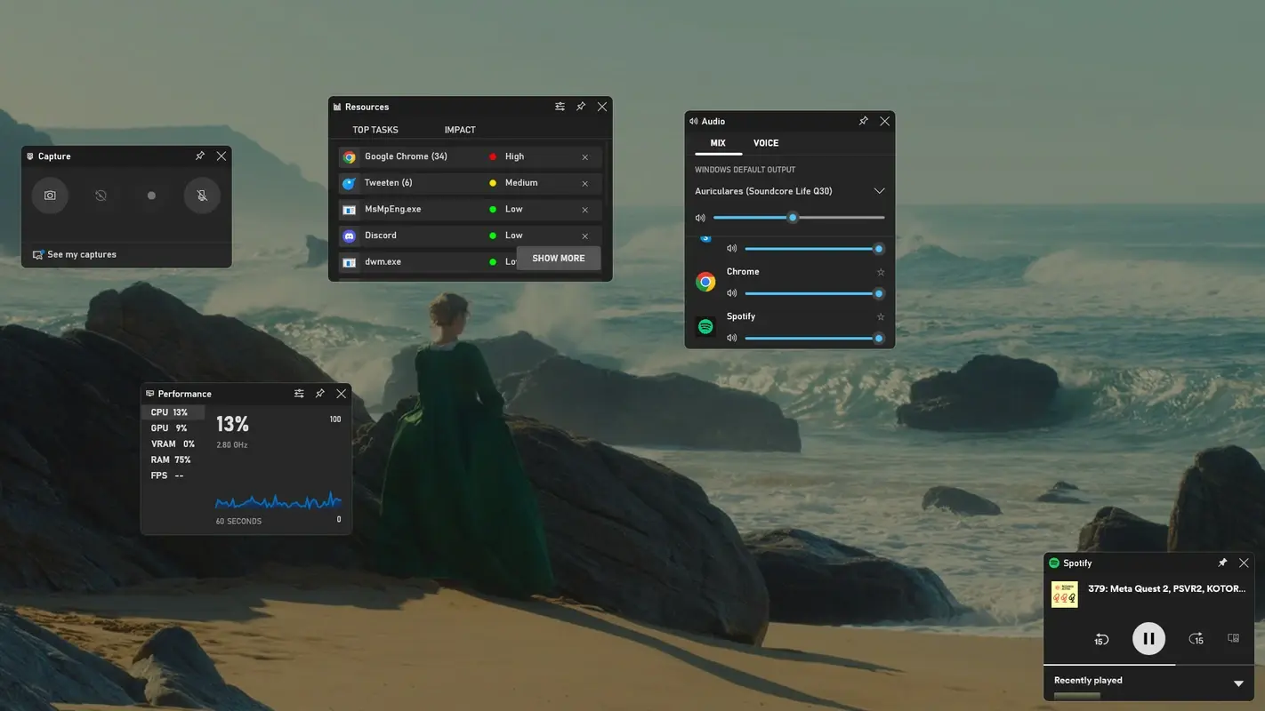Expand Recently played in the Spotify widget
This screenshot has width=1265, height=711.
click(x=1239, y=683)
